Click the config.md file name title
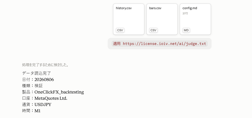 coord(190,8)
